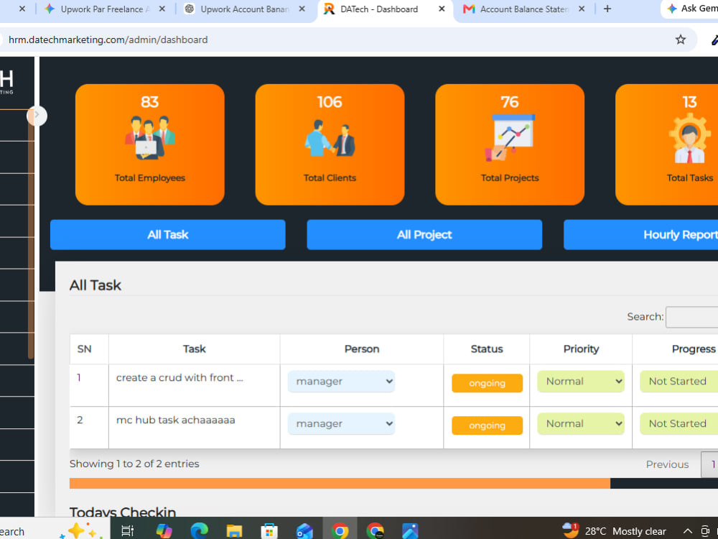Open Progress dropdown for create a crud task
The height and width of the screenshot is (539, 718).
[679, 382]
